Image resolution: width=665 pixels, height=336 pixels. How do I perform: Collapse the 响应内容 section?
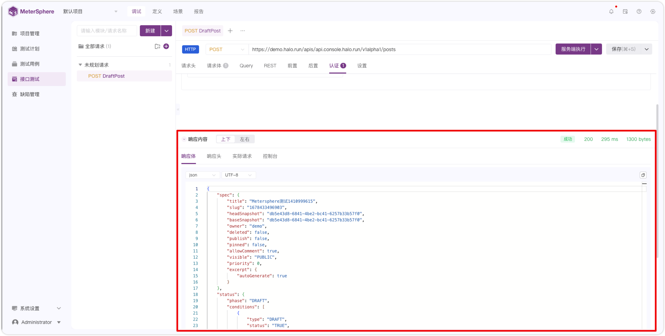tap(184, 139)
